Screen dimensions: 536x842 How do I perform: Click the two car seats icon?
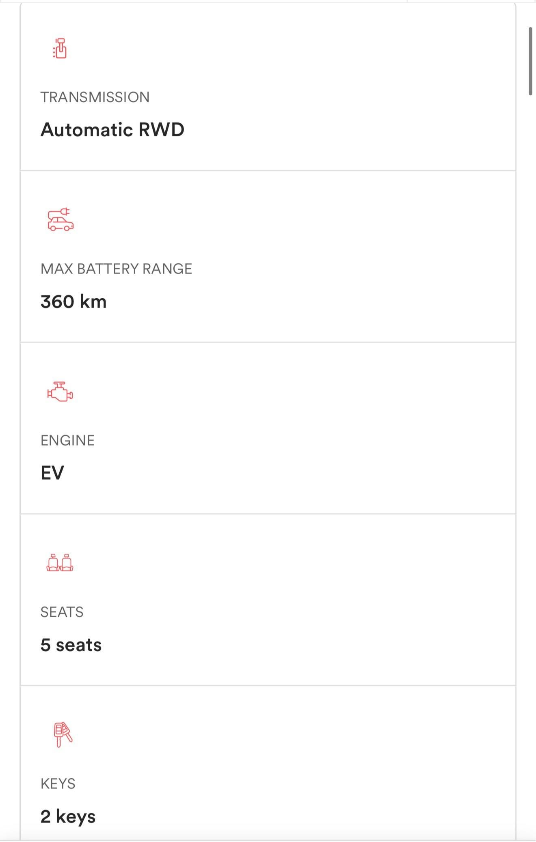click(60, 563)
